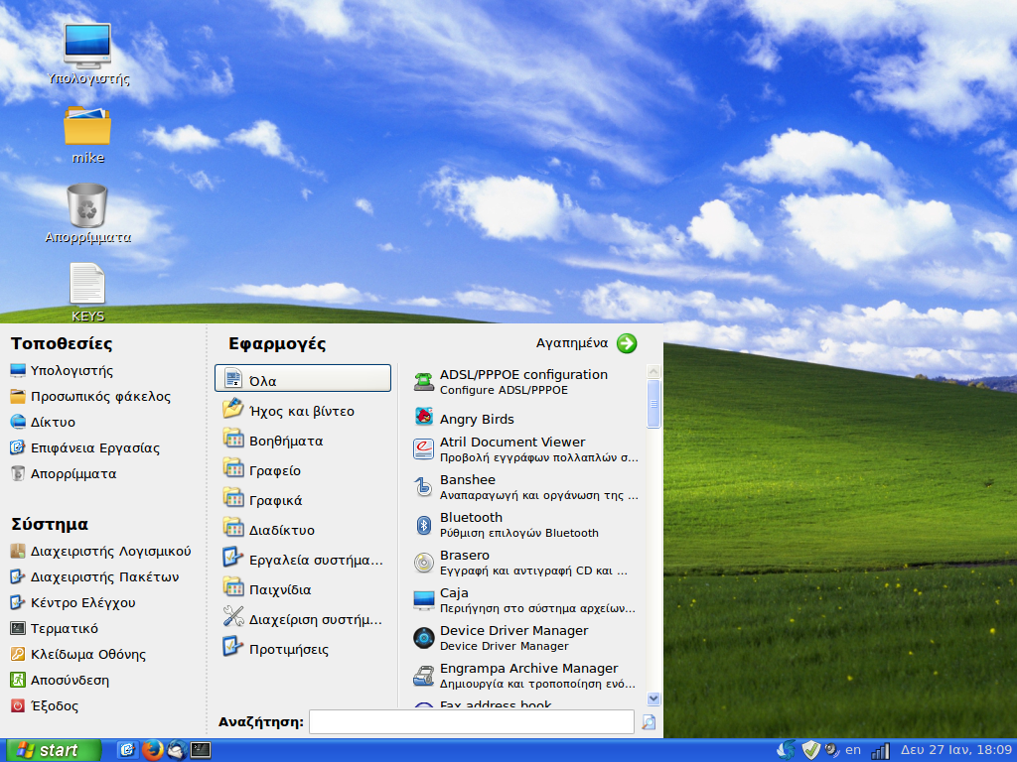1017x762 pixels.
Task: Launch Firefox from the taskbar
Action: click(152, 750)
